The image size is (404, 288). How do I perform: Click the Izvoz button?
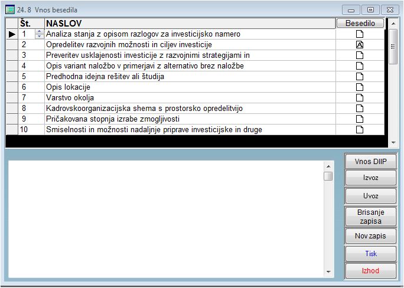pyautogui.click(x=370, y=178)
